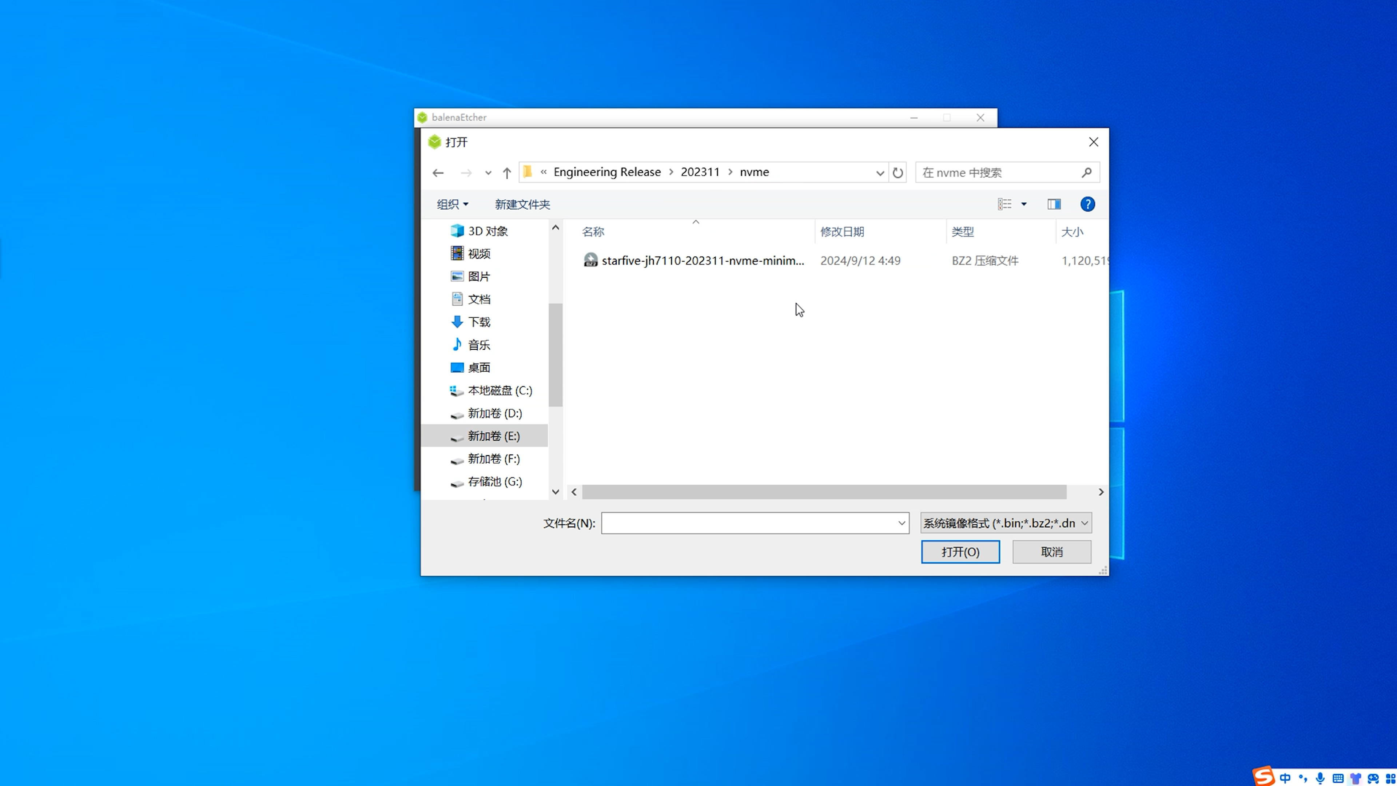Image resolution: width=1397 pixels, height=786 pixels.
Task: Click the horizontal scrollbar right arrow
Action: [x=1101, y=492]
